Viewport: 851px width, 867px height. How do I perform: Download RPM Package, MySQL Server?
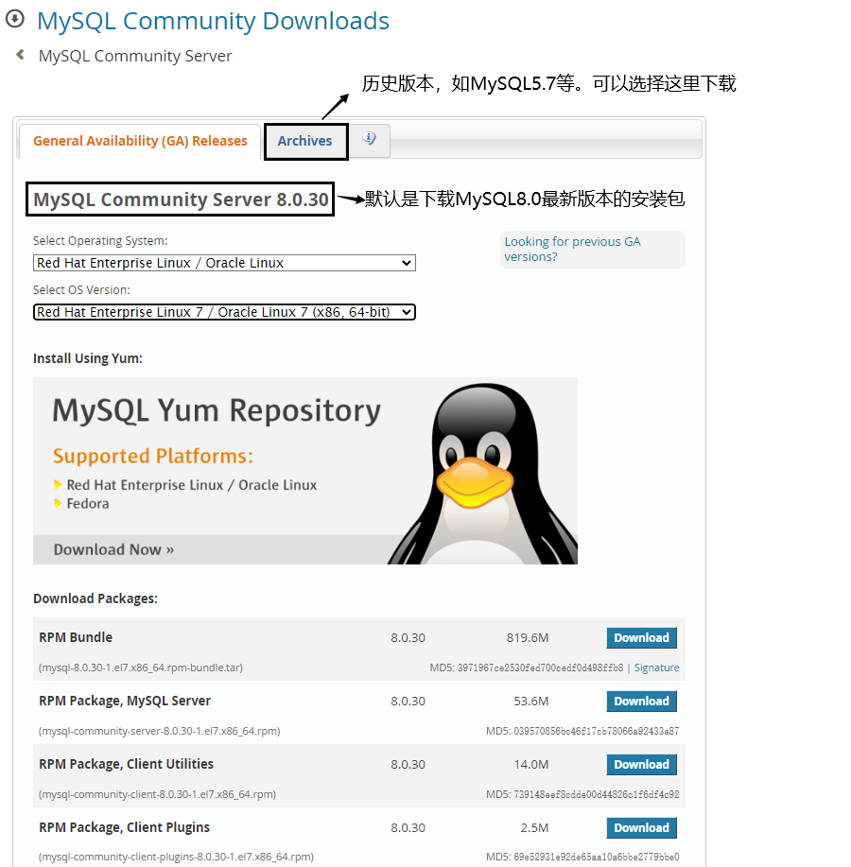tap(641, 702)
